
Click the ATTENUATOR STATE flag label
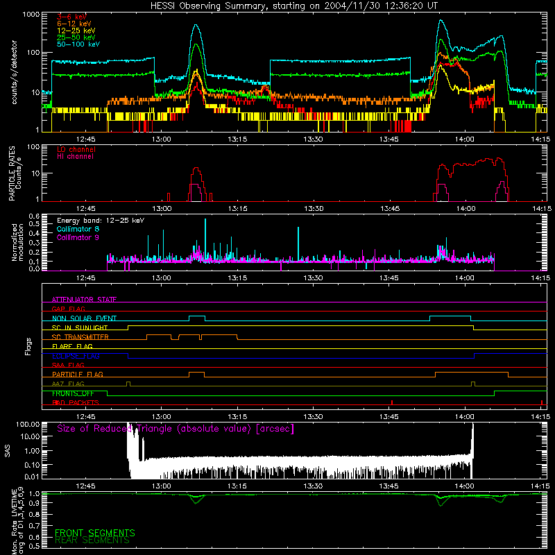point(84,300)
